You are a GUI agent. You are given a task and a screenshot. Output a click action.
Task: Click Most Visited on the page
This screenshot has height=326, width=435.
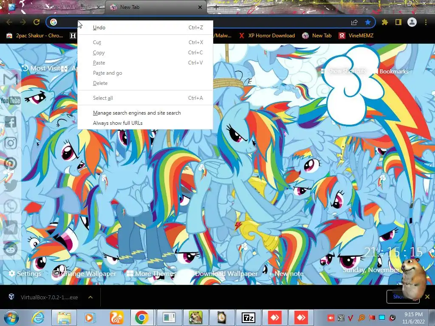[42, 68]
